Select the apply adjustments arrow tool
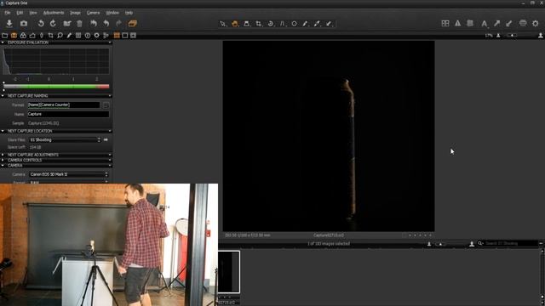Image resolution: width=545 pixels, height=306 pixels. click(x=329, y=24)
